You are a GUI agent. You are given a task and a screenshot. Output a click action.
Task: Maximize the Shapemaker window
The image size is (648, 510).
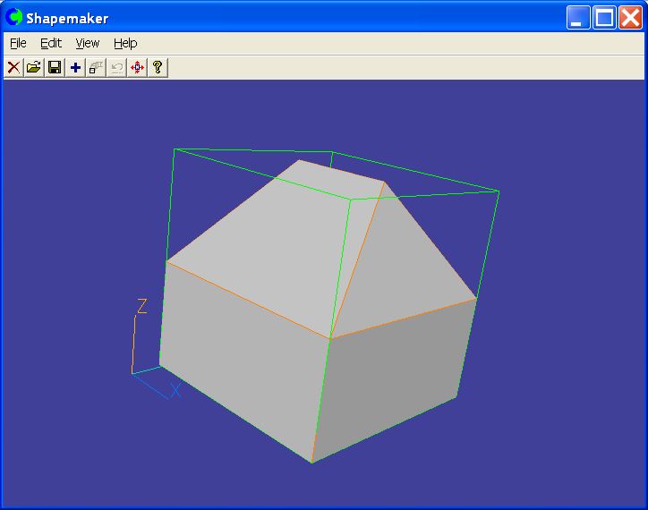tap(605, 17)
